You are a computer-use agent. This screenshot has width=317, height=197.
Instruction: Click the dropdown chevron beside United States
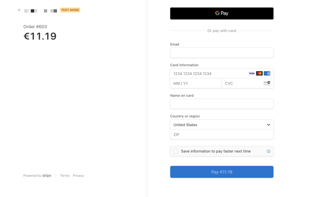[x=268, y=125]
